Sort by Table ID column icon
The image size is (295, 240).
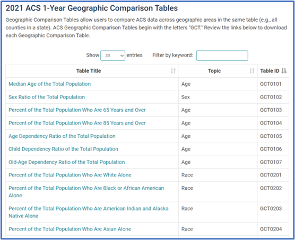coord(284,71)
